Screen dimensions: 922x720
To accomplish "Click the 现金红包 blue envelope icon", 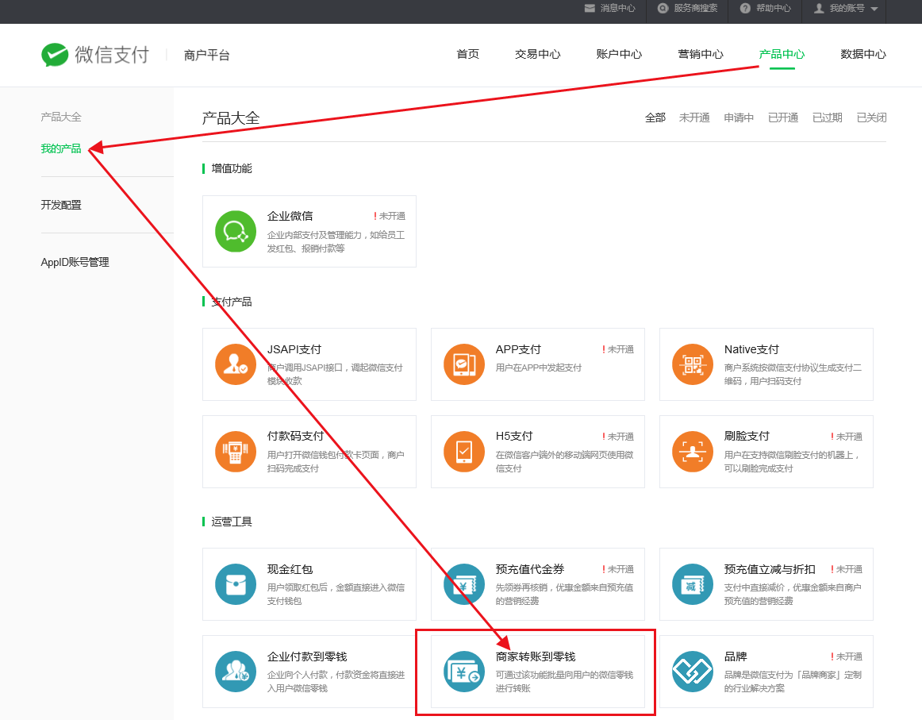I will [236, 584].
